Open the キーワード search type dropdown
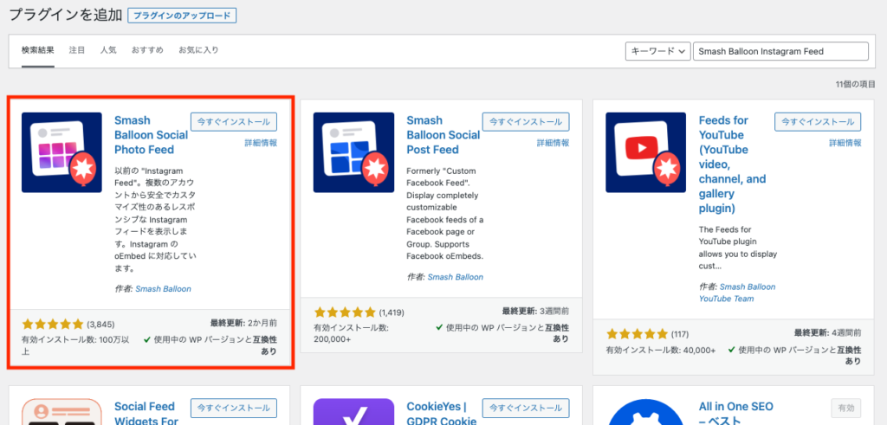 point(658,51)
